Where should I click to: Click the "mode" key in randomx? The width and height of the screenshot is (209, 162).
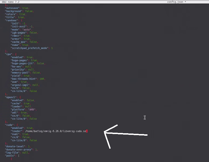(15, 30)
